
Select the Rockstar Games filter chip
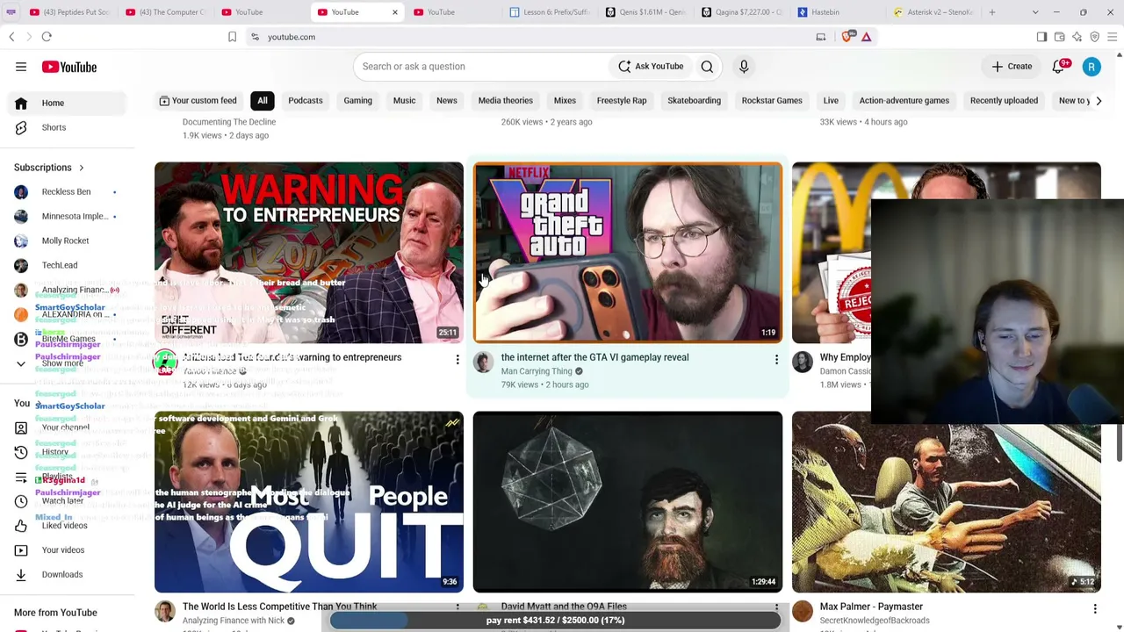tap(772, 101)
